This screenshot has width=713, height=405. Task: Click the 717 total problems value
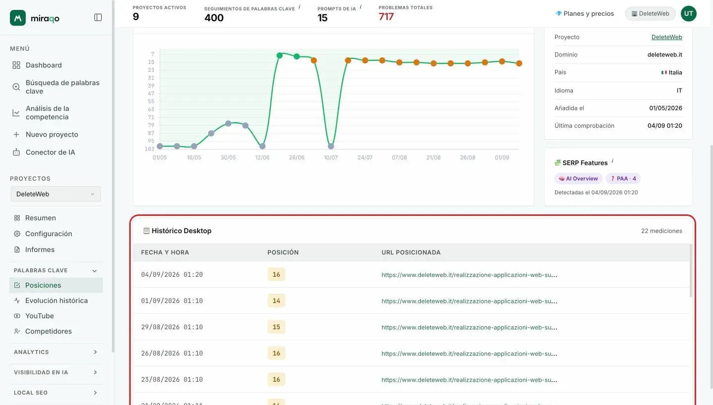[x=386, y=17]
